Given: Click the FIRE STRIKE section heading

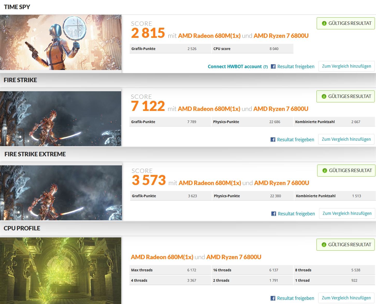Looking at the screenshot, I should pos(20,80).
